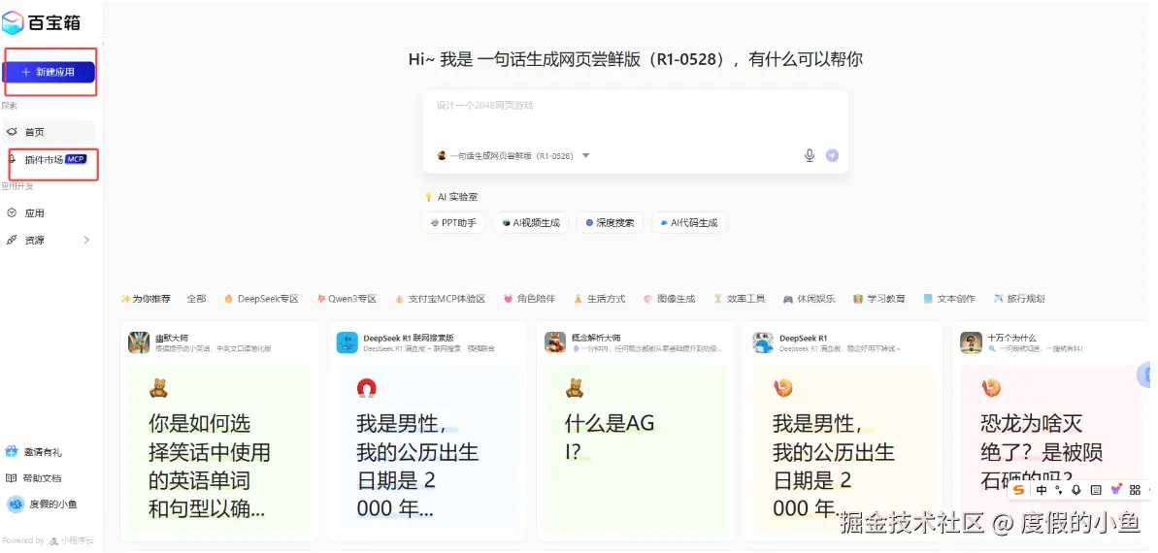Viewport: 1158px width, 553px height.
Task: Click the DeepSeek R1 联网搜索版 app icon
Action: (347, 342)
